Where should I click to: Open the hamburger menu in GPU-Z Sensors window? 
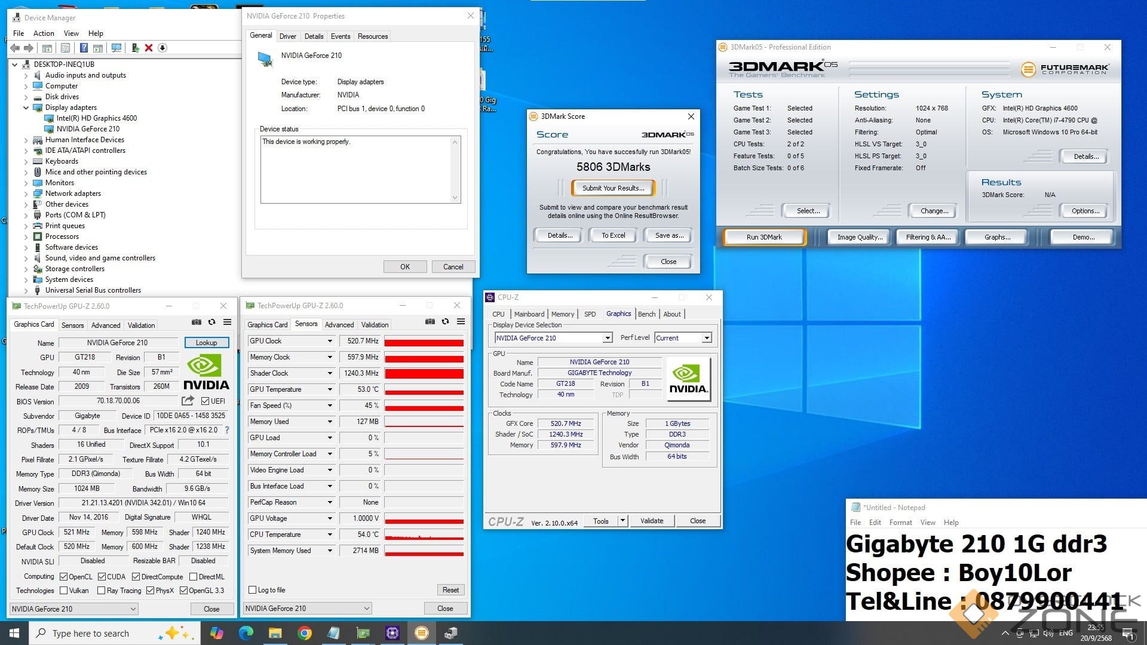coord(461,322)
